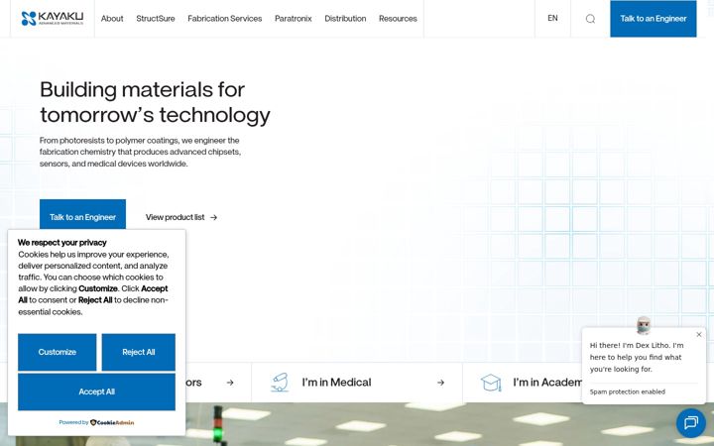Viewport: 714px width, 446px height.
Task: Click the Spam protection enabled text
Action: coord(627,391)
